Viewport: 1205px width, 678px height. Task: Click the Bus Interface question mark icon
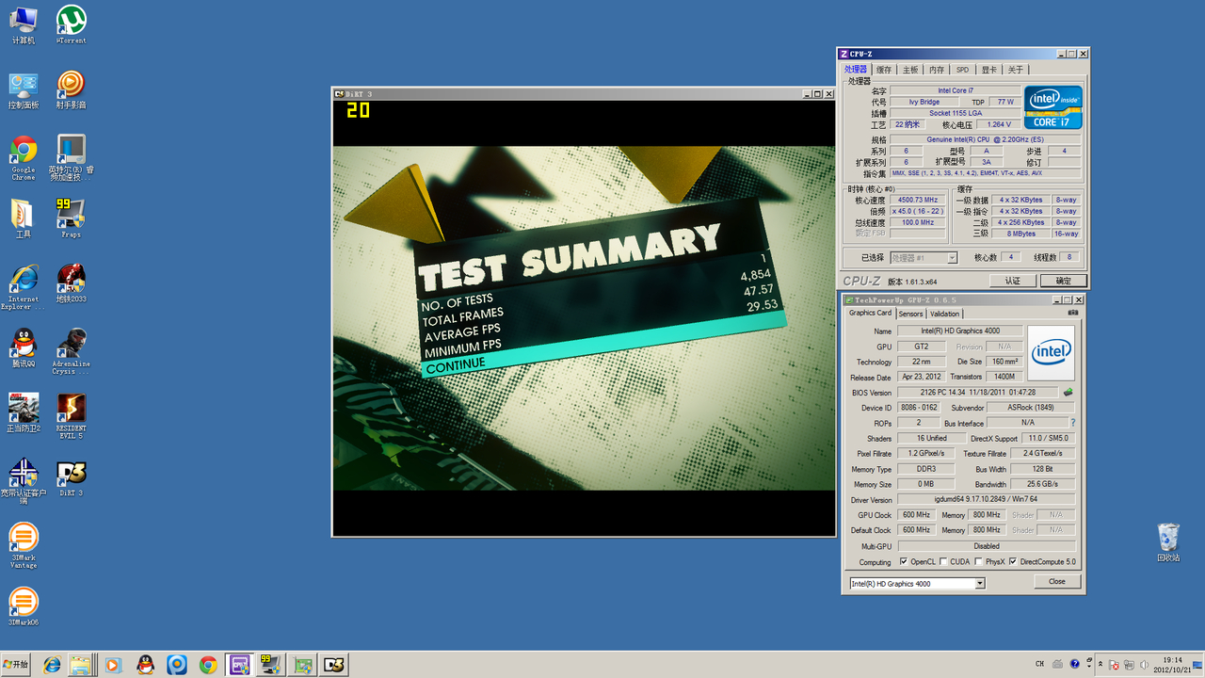[1072, 423]
